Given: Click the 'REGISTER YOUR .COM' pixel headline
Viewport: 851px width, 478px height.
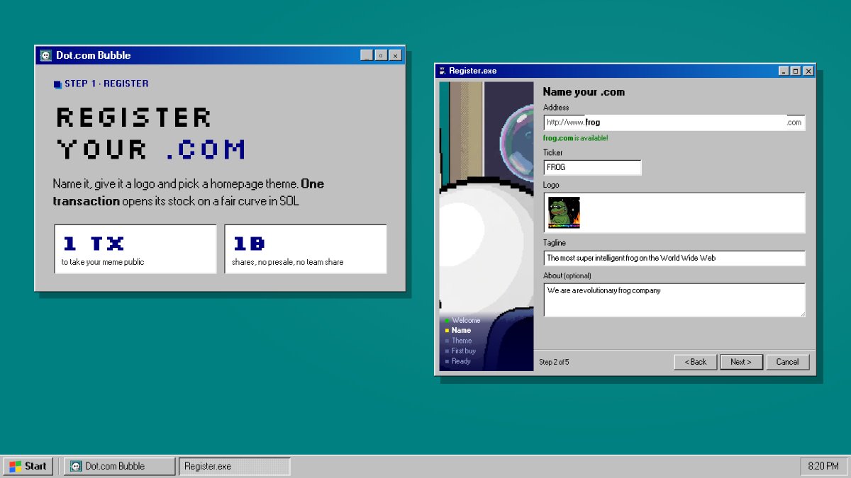Looking at the screenshot, I should point(151,133).
